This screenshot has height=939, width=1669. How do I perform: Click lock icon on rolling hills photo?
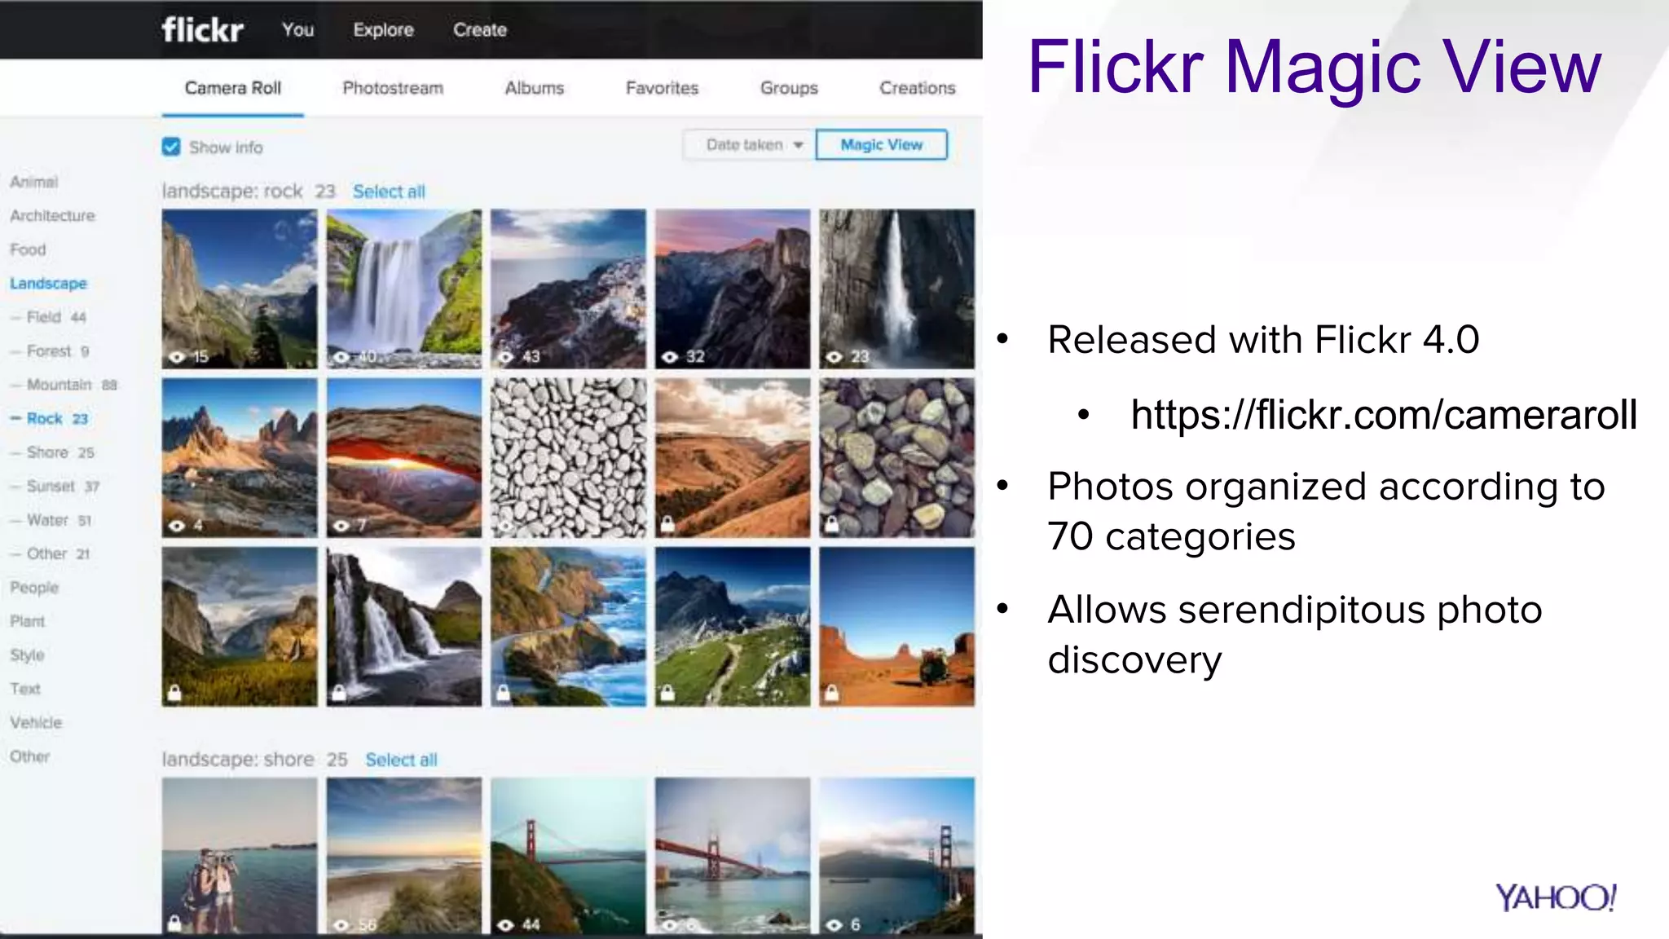click(667, 524)
